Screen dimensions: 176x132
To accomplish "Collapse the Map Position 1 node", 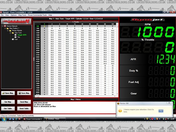I will 5,28.
